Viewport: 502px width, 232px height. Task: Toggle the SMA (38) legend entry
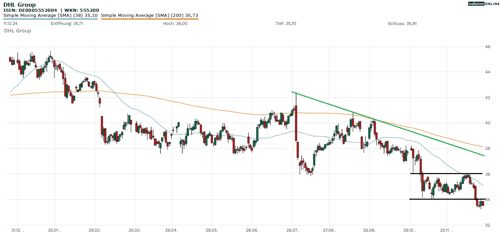click(x=51, y=15)
